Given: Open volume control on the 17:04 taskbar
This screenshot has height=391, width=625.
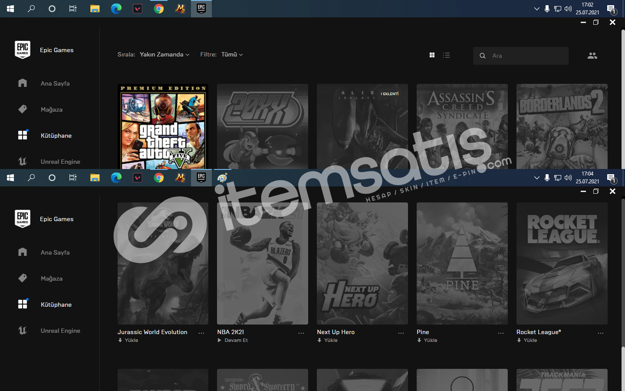Looking at the screenshot, I should [x=568, y=178].
